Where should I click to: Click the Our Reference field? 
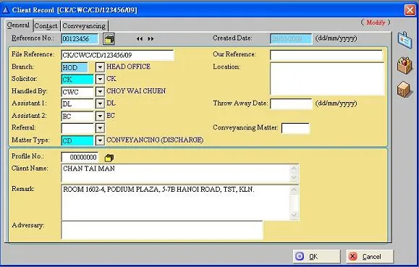(x=326, y=55)
